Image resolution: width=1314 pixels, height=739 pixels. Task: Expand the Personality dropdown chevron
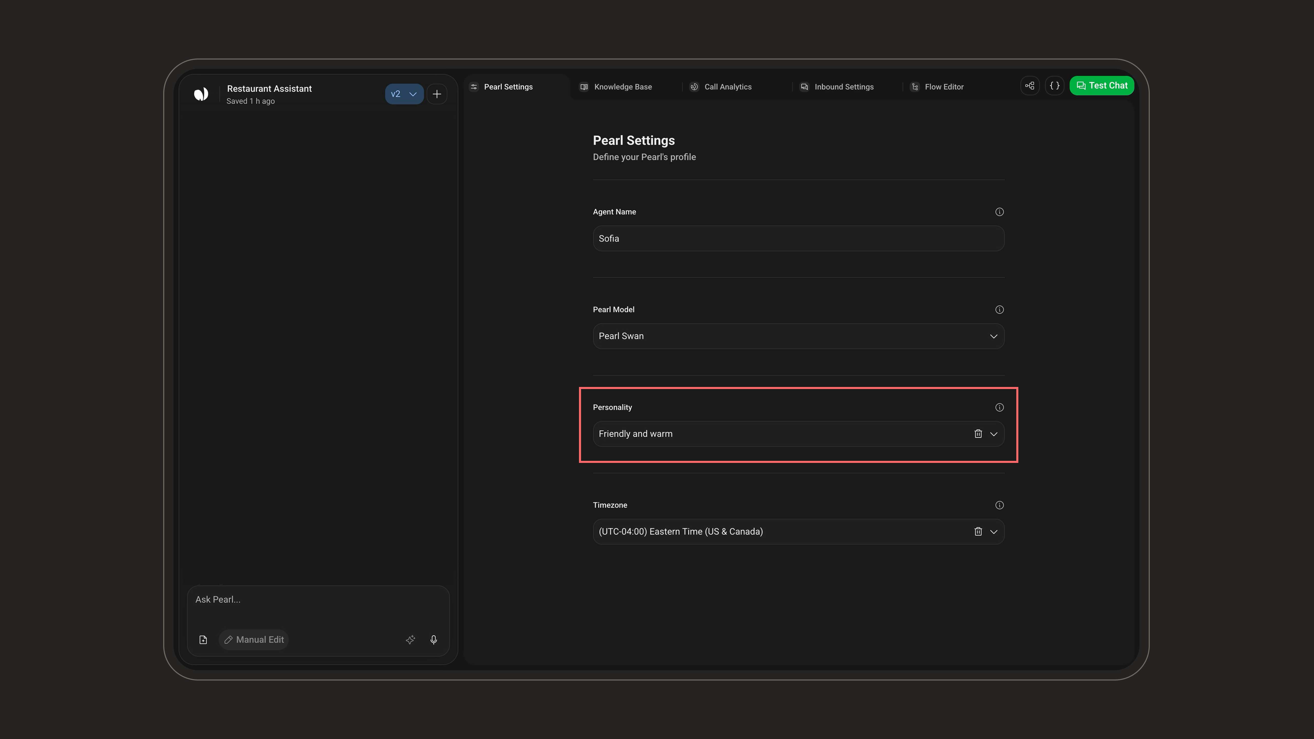pyautogui.click(x=994, y=434)
